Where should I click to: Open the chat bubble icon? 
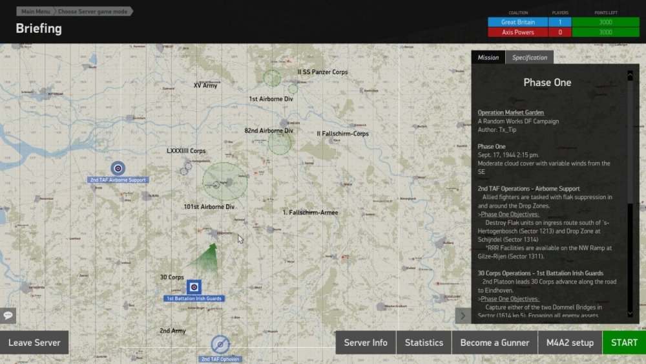pyautogui.click(x=8, y=316)
